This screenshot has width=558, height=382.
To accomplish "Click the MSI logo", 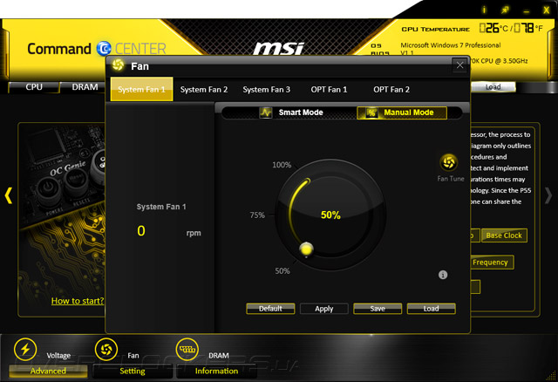I will (279, 49).
